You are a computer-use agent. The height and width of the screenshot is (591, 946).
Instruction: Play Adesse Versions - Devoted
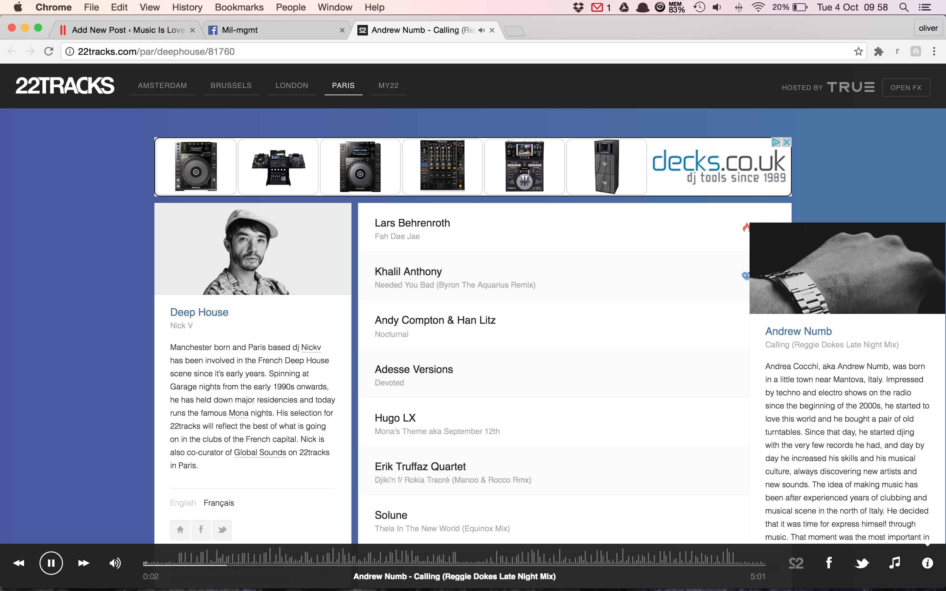[553, 374]
